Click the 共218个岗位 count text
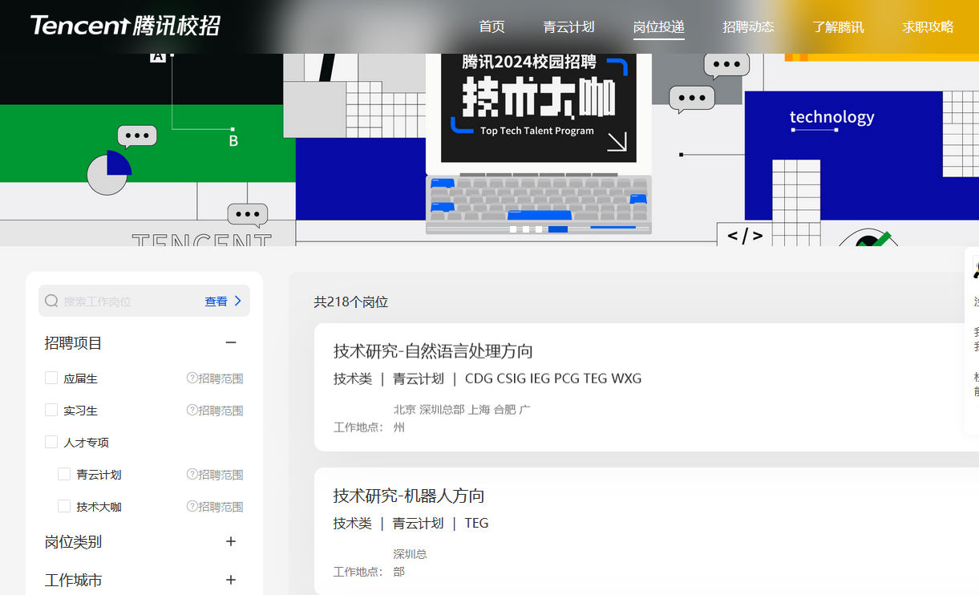This screenshot has height=595, width=979. pos(350,302)
